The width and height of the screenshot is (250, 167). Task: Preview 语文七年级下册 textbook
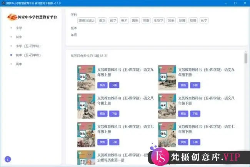click(183, 142)
